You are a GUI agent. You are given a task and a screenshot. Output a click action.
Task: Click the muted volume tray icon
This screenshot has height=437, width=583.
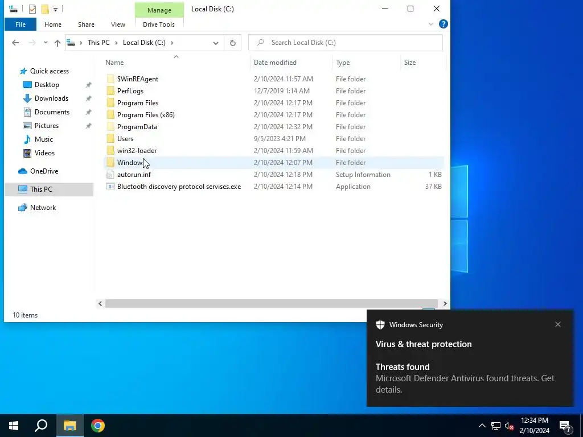tap(509, 426)
